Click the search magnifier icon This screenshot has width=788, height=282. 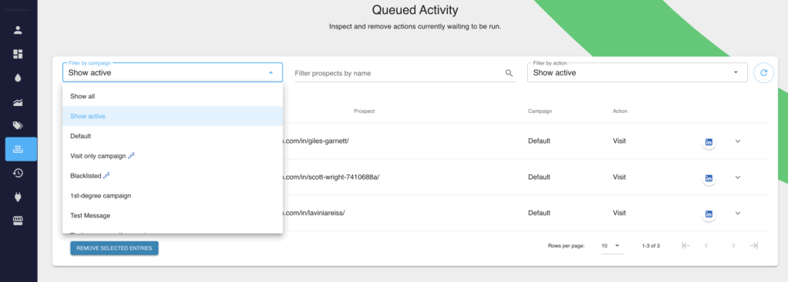[509, 73]
